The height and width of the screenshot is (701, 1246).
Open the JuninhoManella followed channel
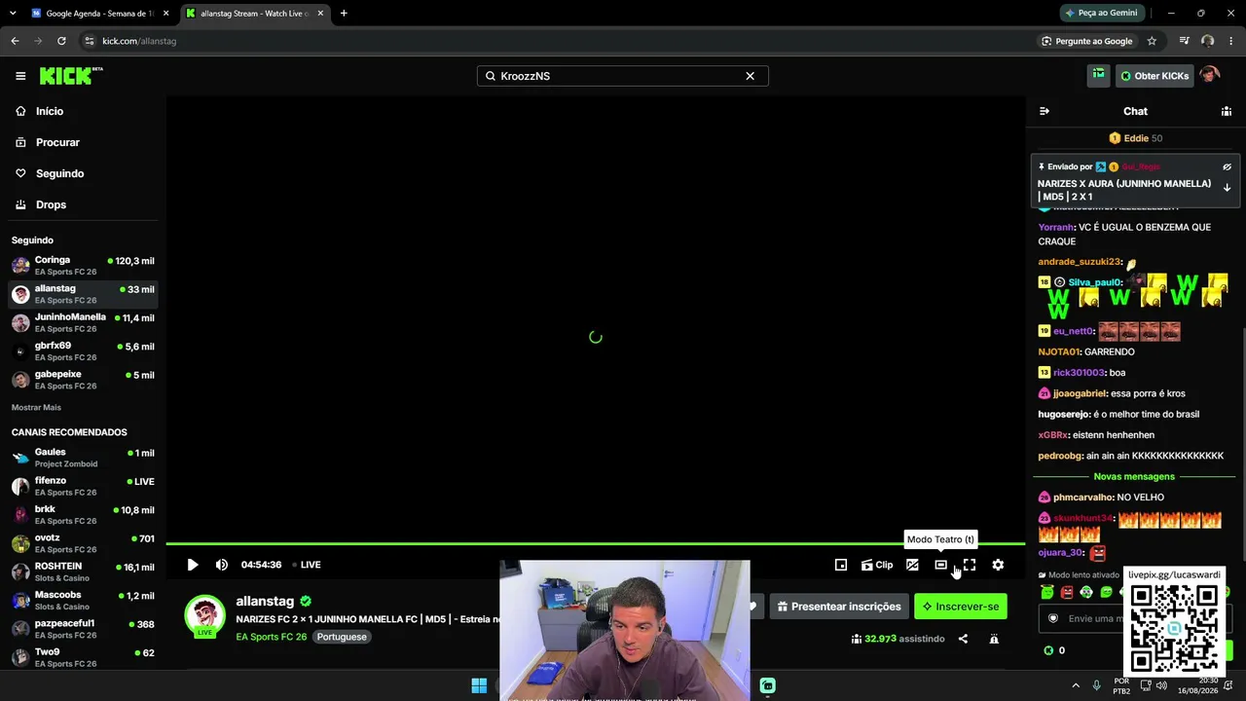[83, 322]
